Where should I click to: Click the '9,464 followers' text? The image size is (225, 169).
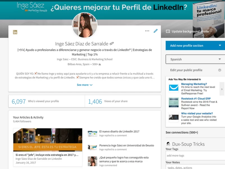pyautogui.click(x=22, y=121)
